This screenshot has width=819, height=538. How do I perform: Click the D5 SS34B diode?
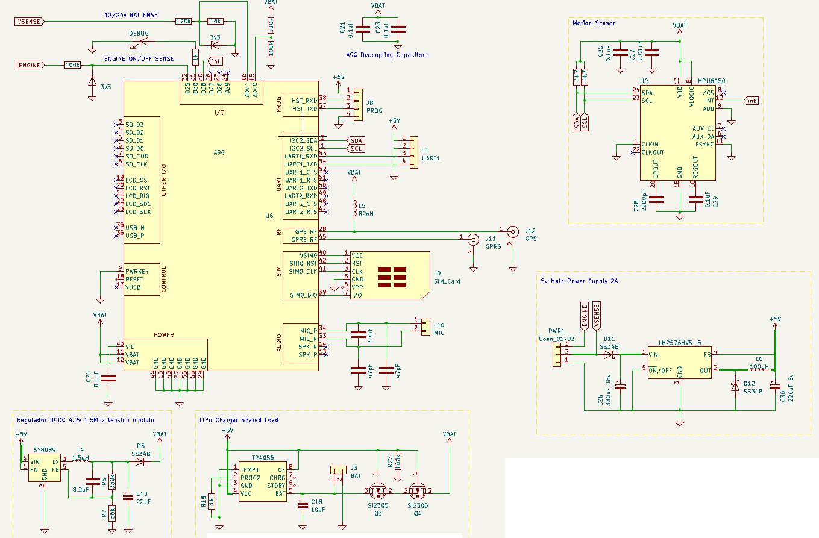click(x=140, y=462)
